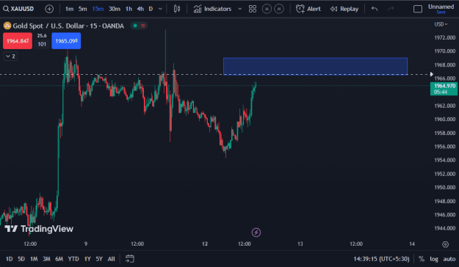Select the 1m timeframe
The width and height of the screenshot is (459, 267).
(x=69, y=9)
